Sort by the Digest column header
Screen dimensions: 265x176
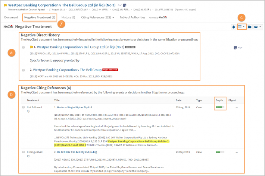click(232, 100)
